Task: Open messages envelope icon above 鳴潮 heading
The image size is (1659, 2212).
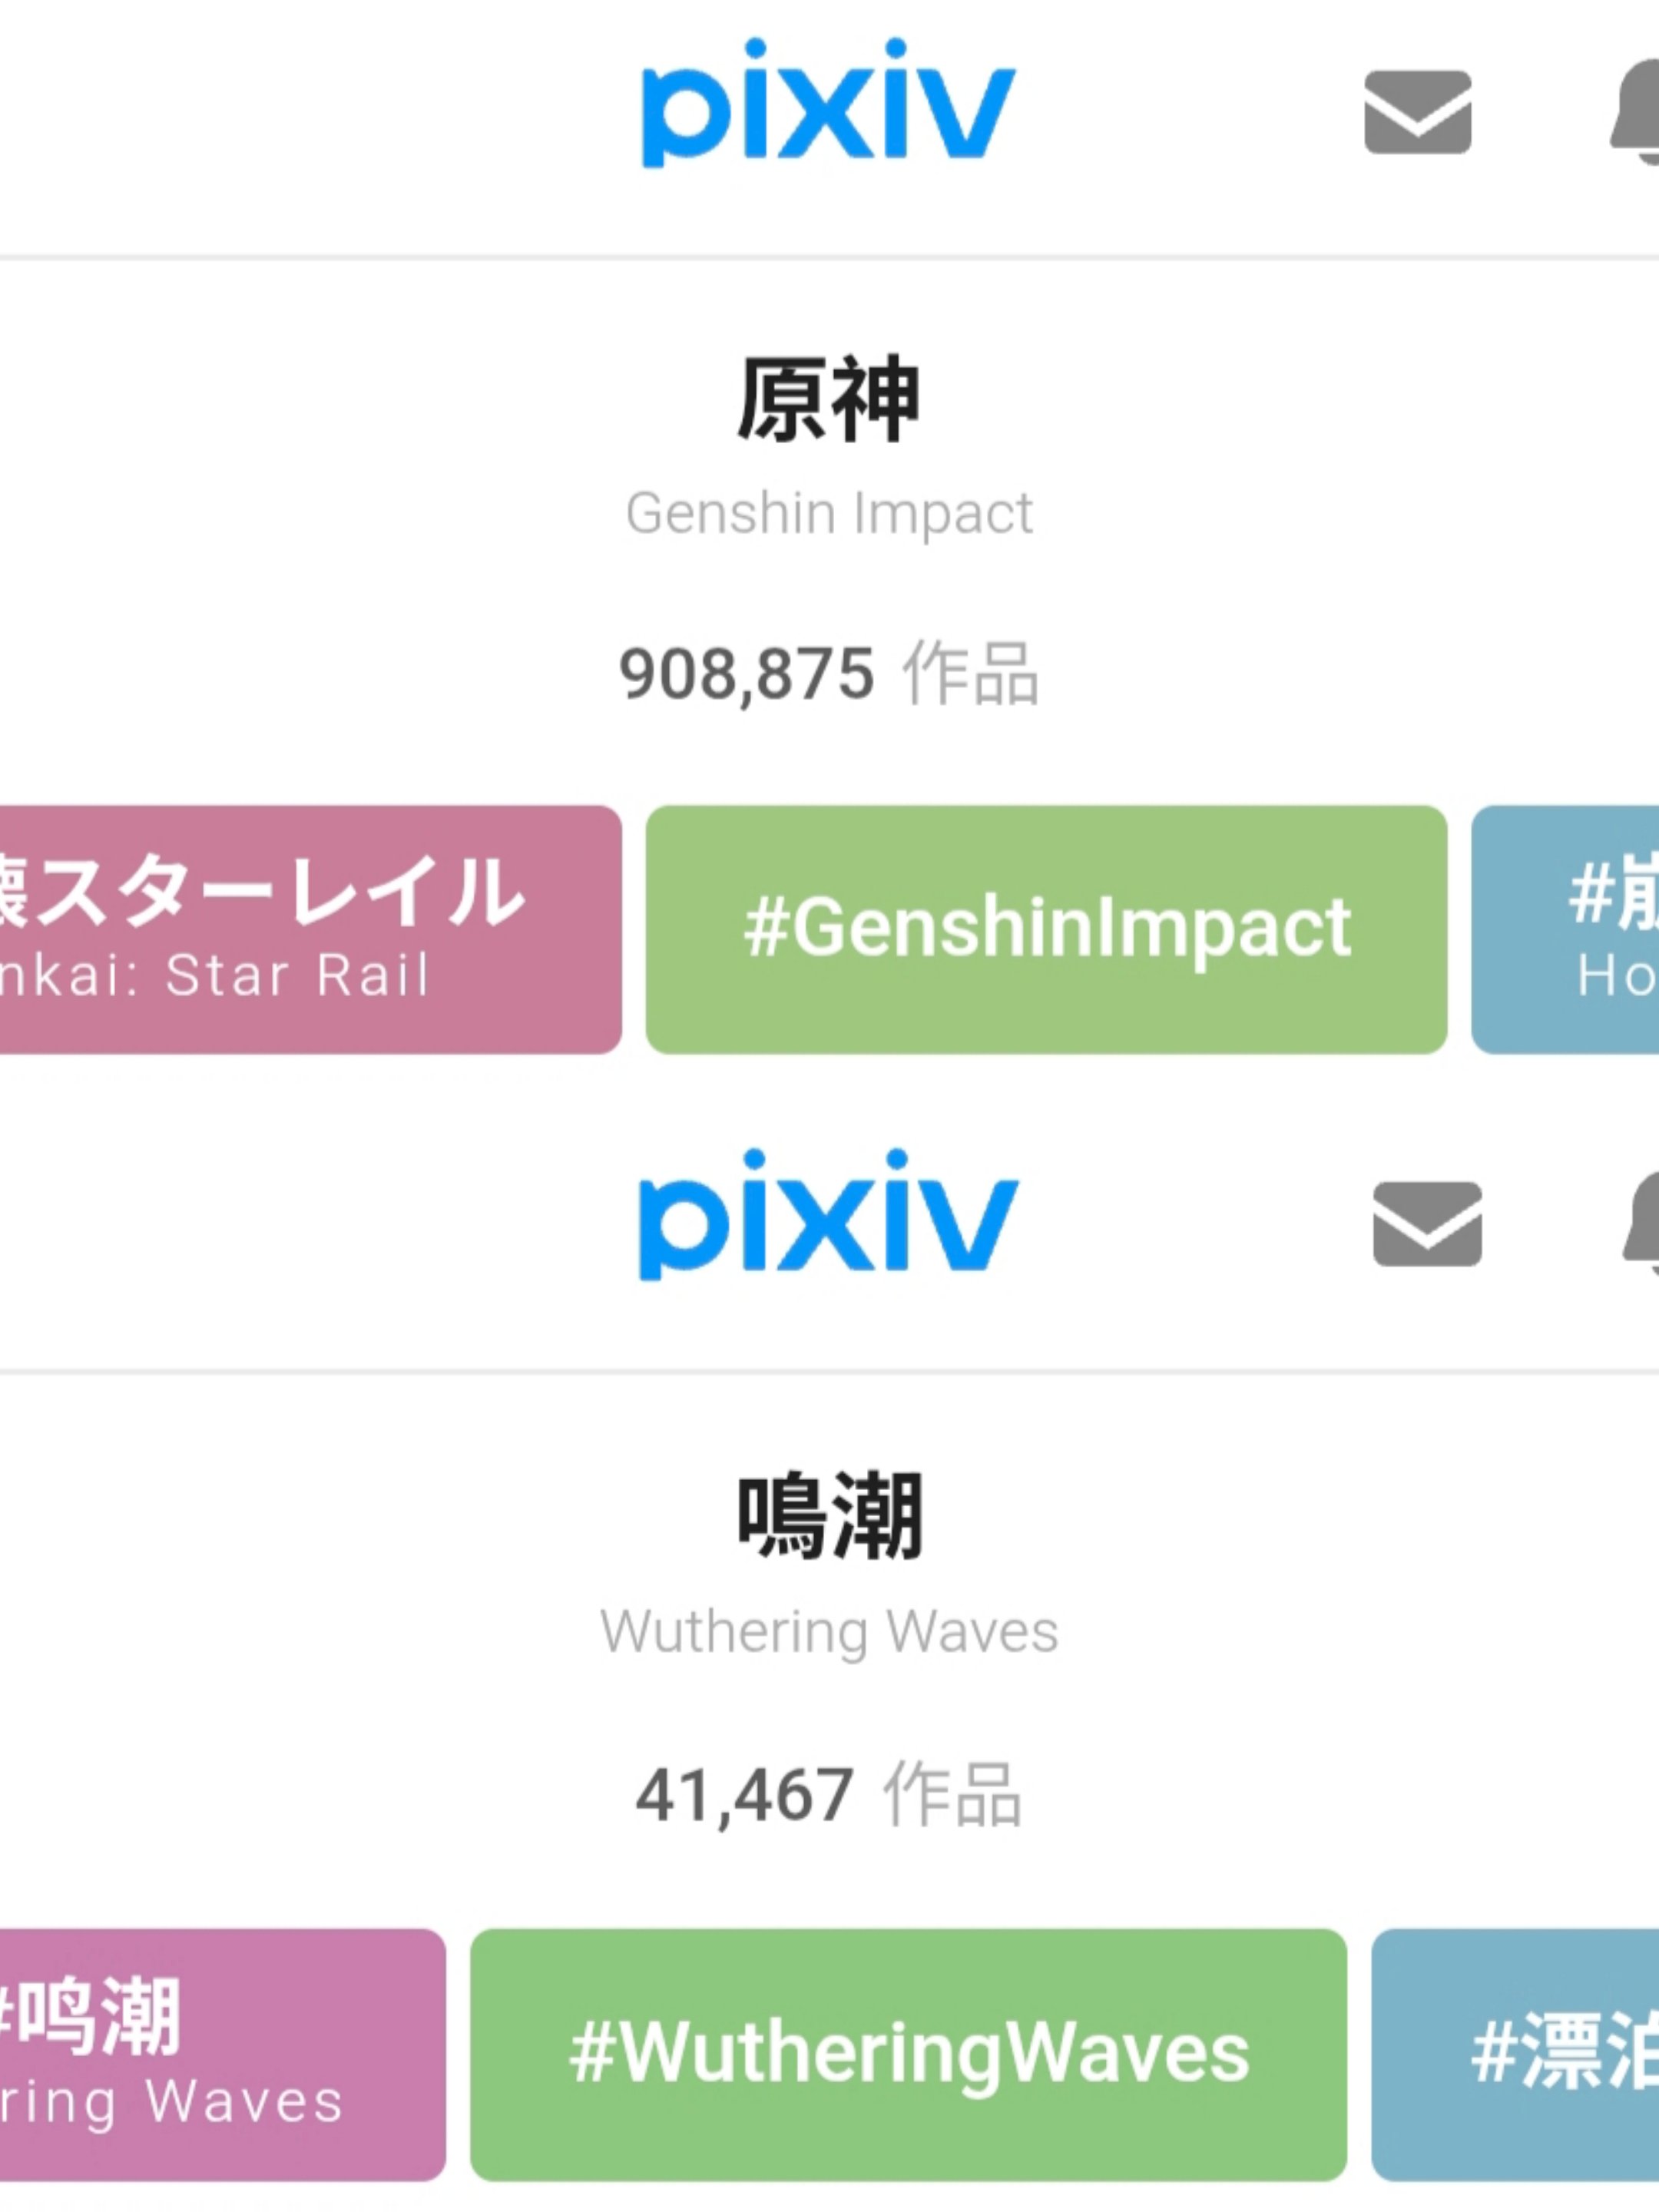Action: click(x=1427, y=1224)
